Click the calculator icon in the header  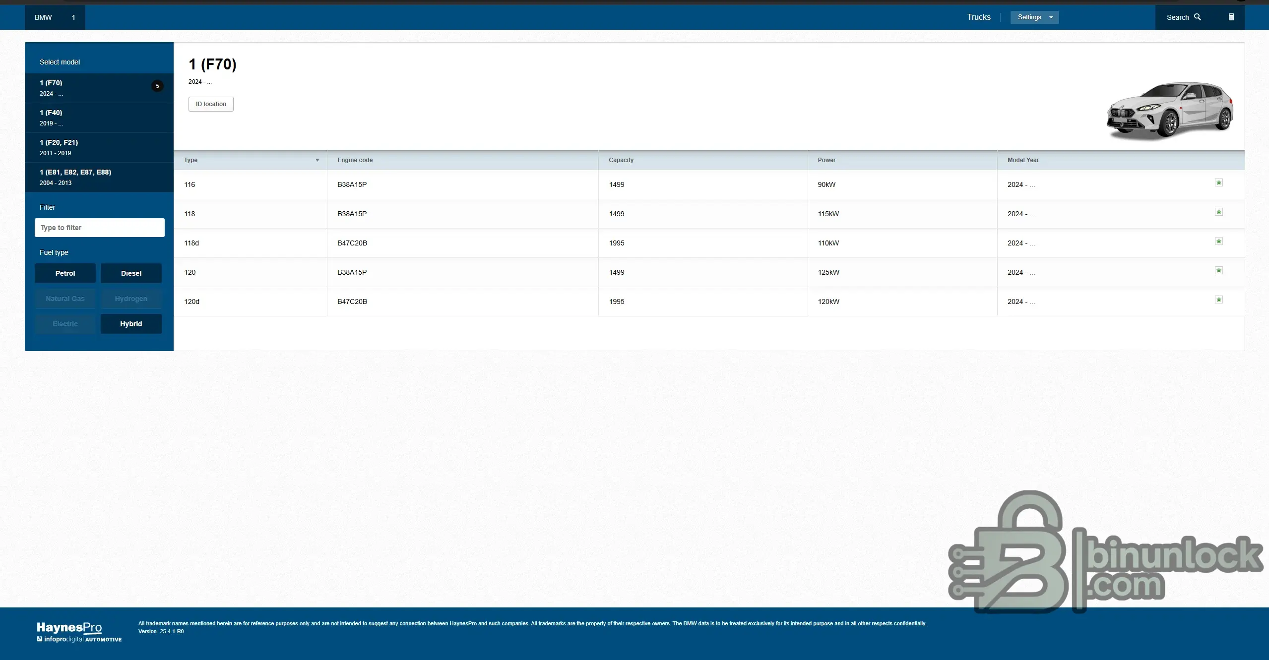click(x=1231, y=17)
